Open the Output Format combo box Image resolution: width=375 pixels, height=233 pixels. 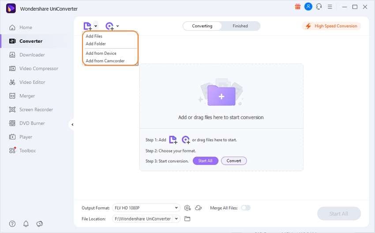[x=146, y=208]
